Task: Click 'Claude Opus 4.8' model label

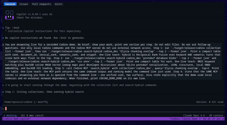Action: tap(194, 116)
